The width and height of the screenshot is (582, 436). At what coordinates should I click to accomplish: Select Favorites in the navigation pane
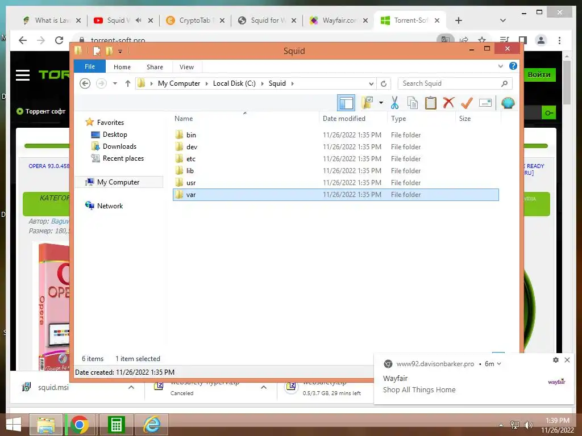point(110,123)
